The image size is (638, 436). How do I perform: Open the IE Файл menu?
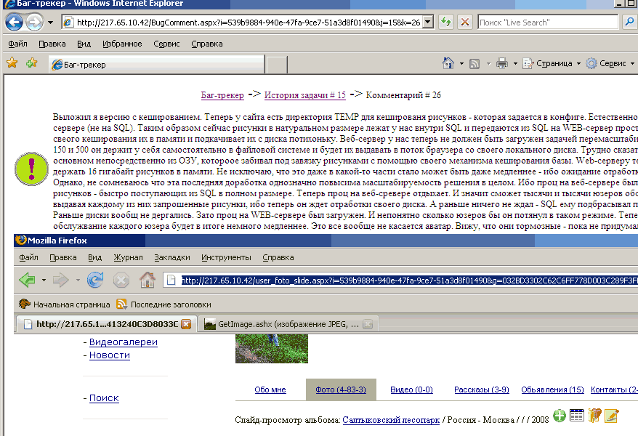tap(17, 44)
